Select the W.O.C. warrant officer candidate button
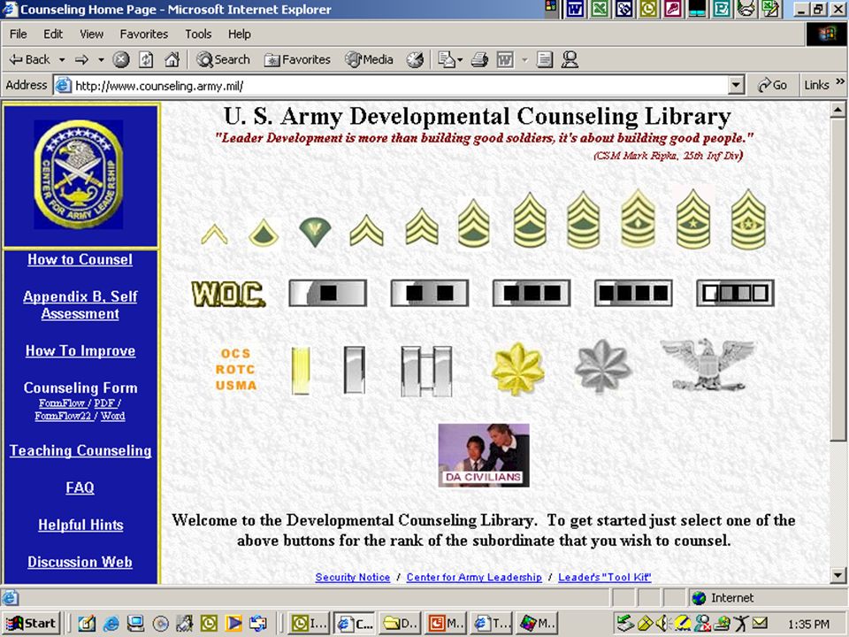 pyautogui.click(x=228, y=294)
